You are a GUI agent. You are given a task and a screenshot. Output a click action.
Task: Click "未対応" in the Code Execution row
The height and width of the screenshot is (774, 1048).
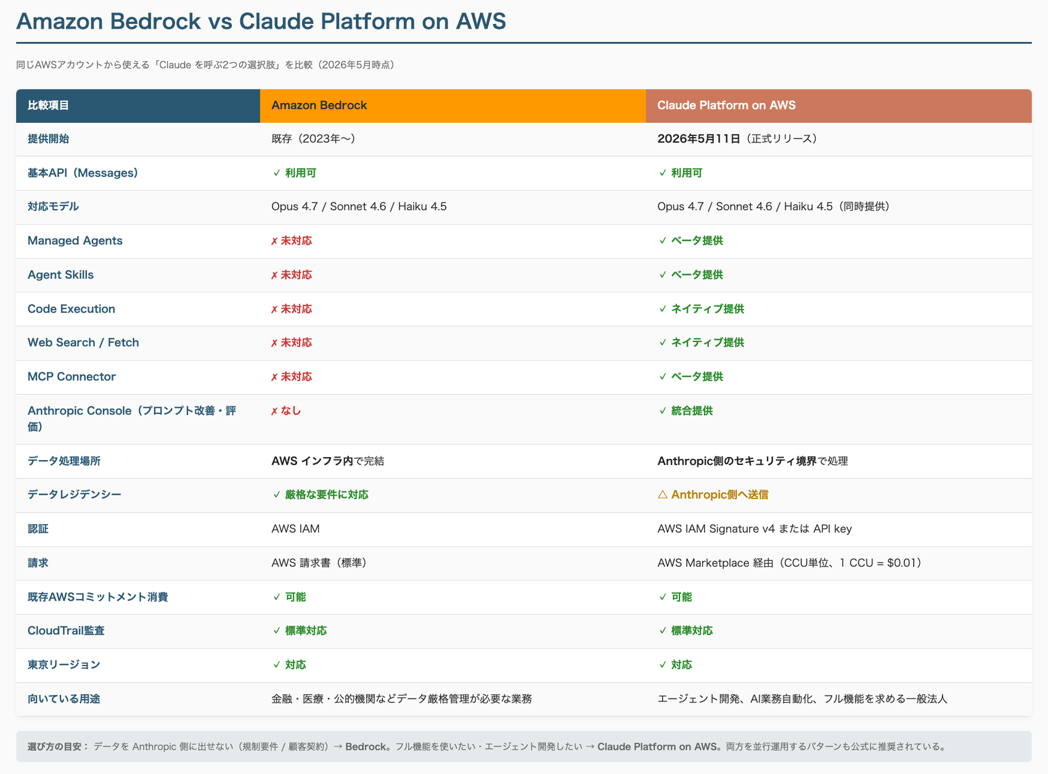coord(292,309)
